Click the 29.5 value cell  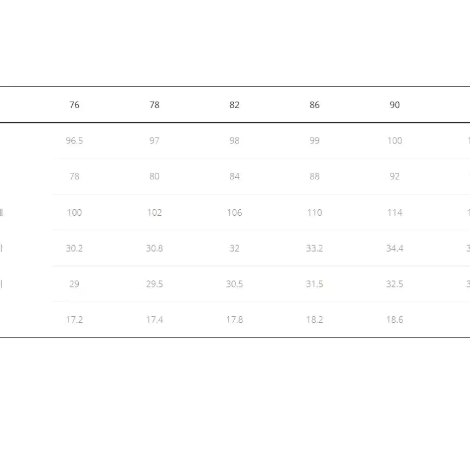(x=154, y=284)
